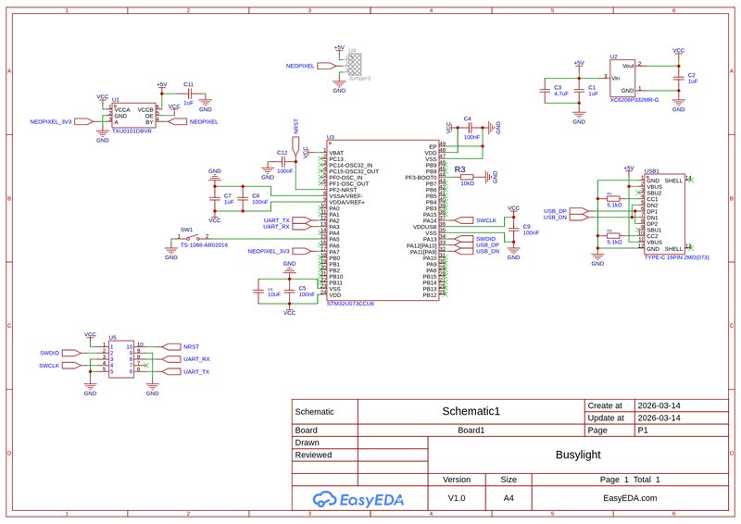This screenshot has width=741, height=524.
Task: Select the U1 TXU0101DBVR level shifter symbol
Action: coord(134,116)
